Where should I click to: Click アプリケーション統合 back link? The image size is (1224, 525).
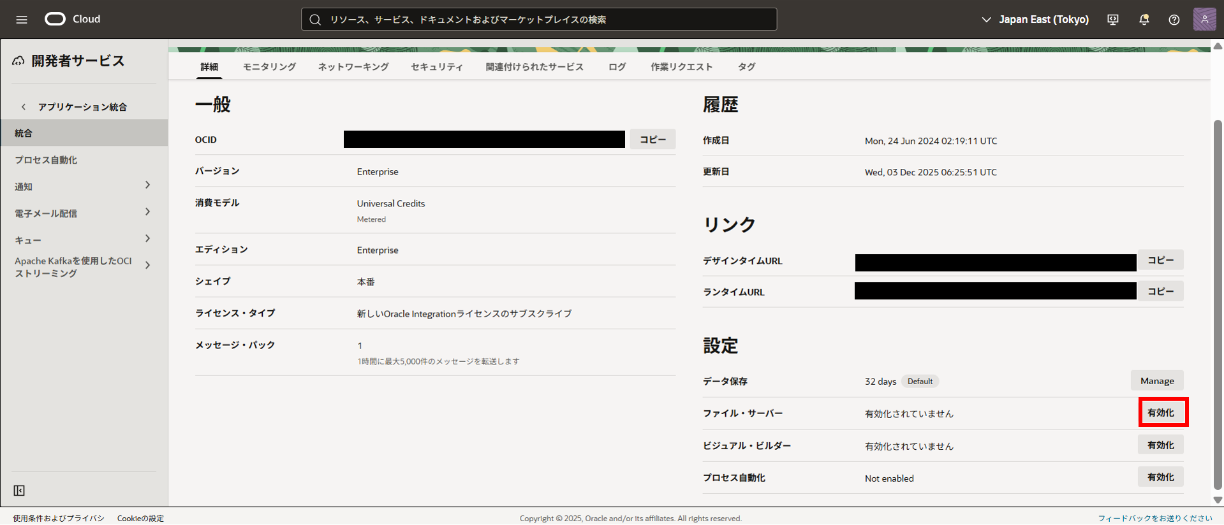pos(82,107)
